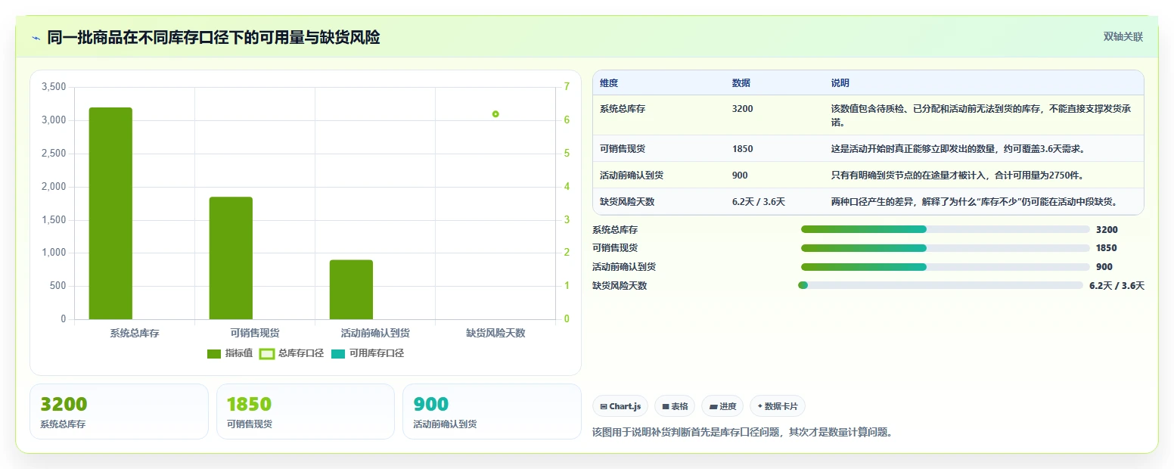The height and width of the screenshot is (469, 1174).
Task: Click the 缺货风险天数 progress bar
Action: pos(940,285)
